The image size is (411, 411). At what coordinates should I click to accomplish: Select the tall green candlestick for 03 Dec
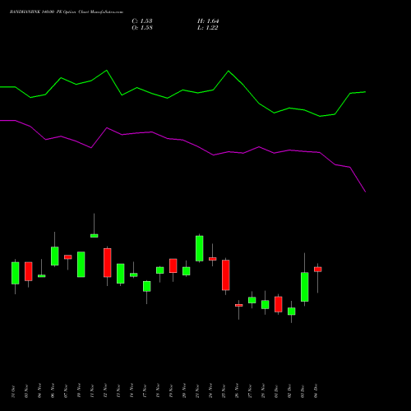(305, 287)
